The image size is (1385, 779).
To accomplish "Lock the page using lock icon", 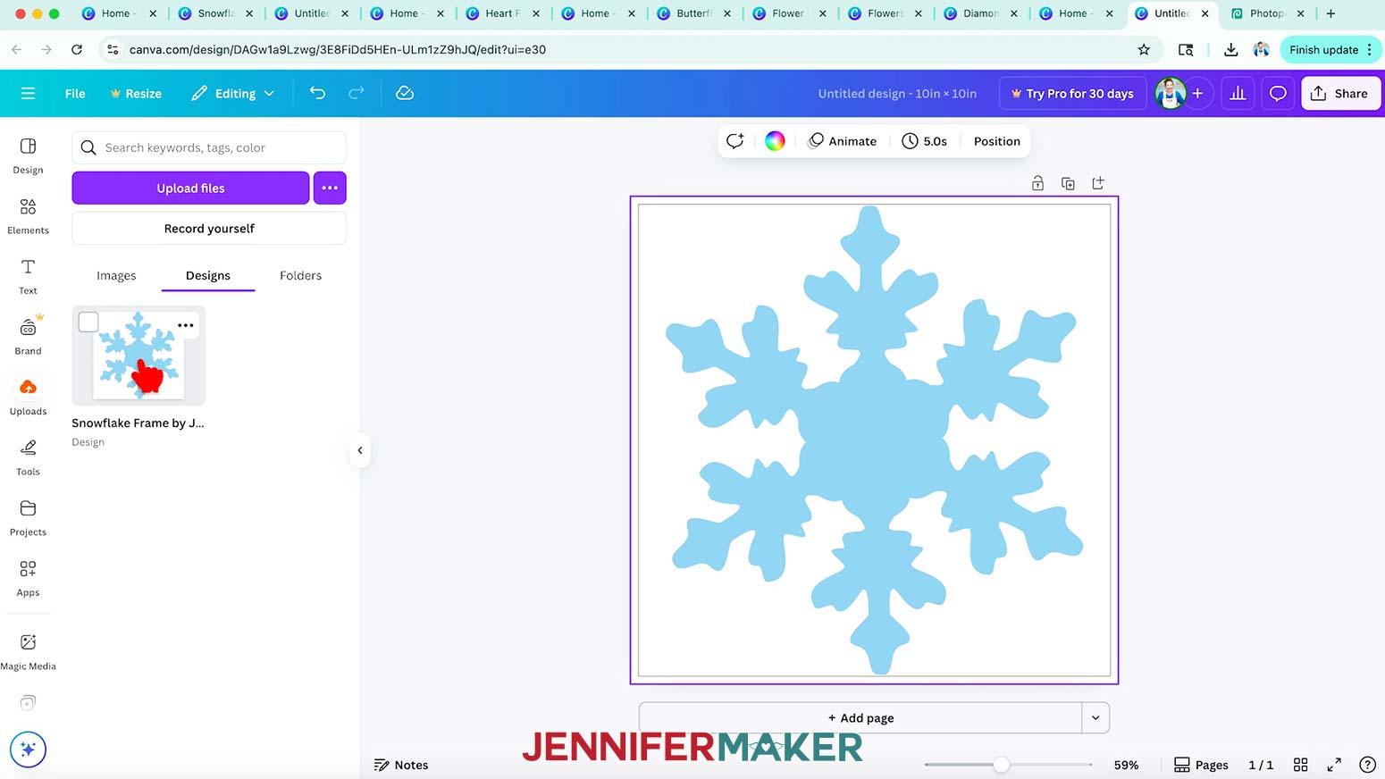I will click(1037, 183).
